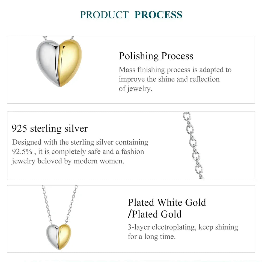Select the "Polishing Process" heading
This screenshot has width=262, height=262.
[x=156, y=56]
